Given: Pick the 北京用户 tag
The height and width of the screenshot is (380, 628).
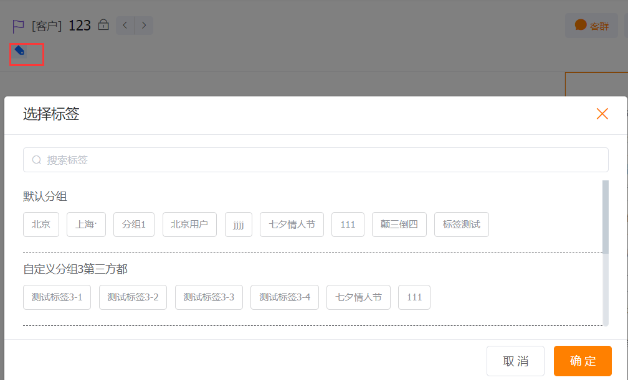Looking at the screenshot, I should [x=189, y=225].
